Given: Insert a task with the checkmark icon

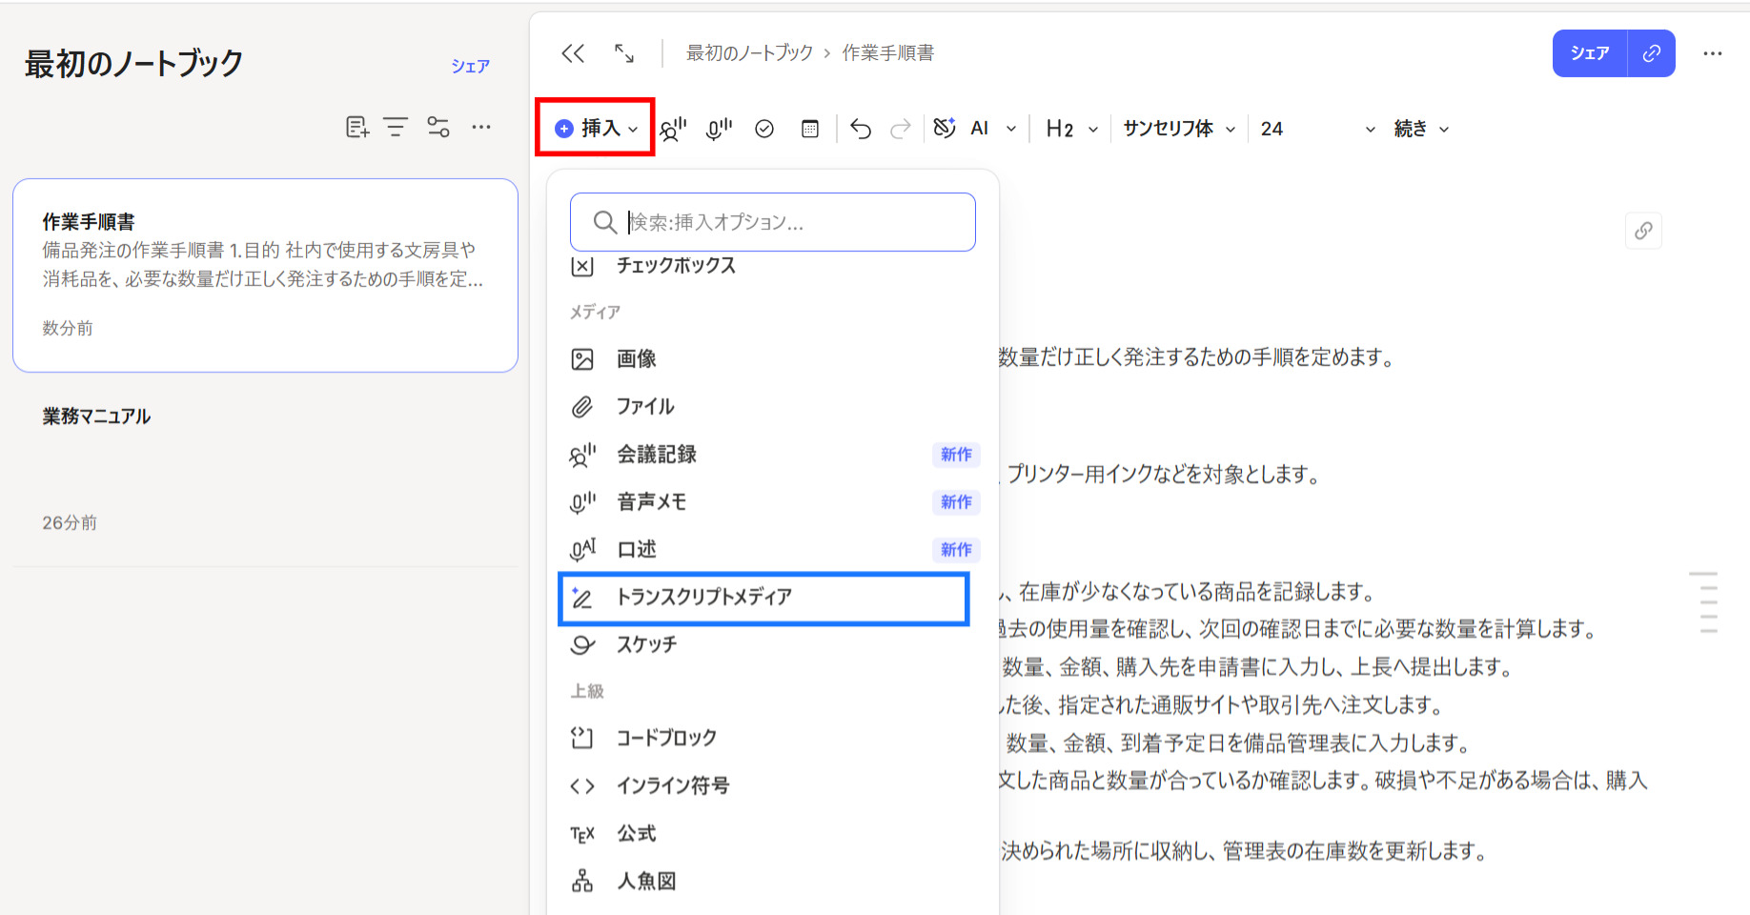Looking at the screenshot, I should (764, 129).
